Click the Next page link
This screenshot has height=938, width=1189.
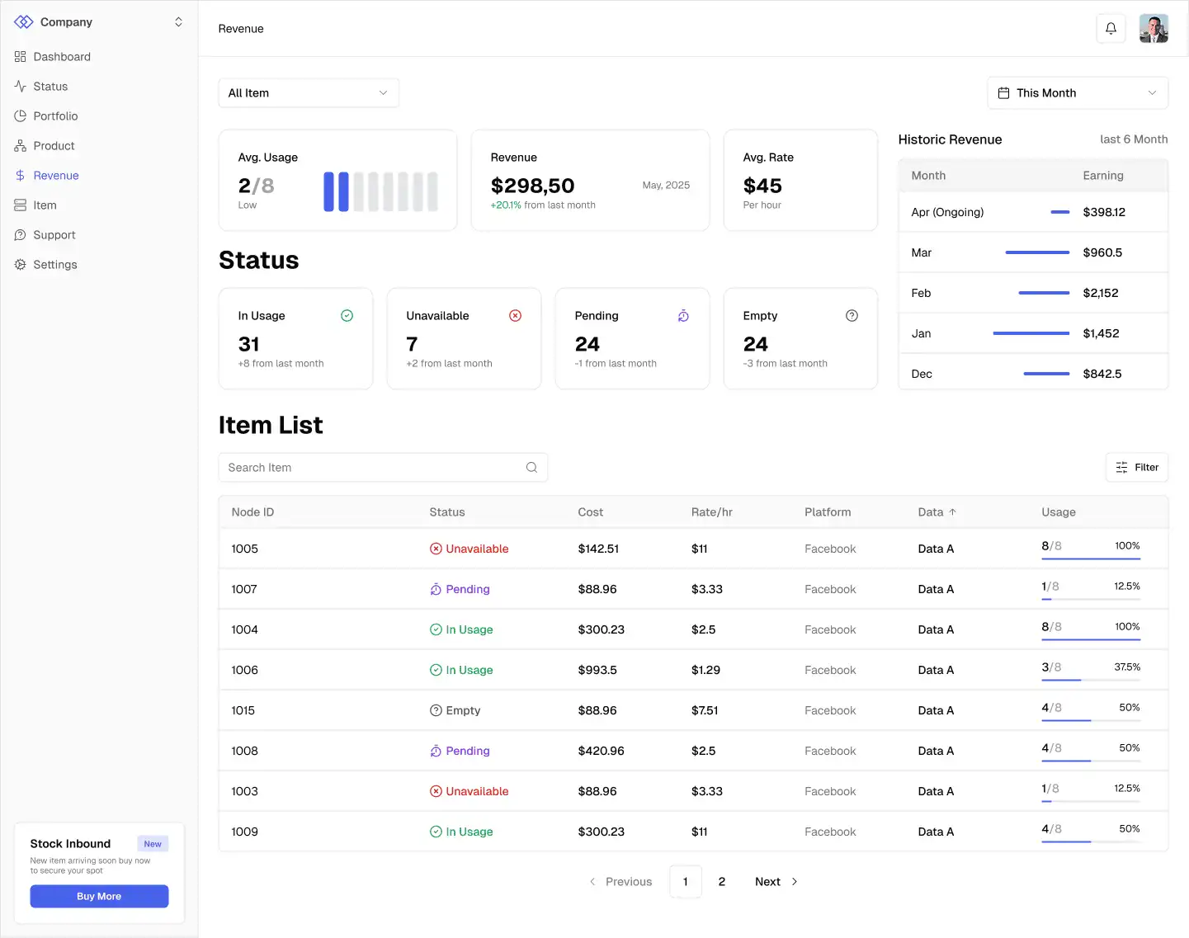click(776, 882)
